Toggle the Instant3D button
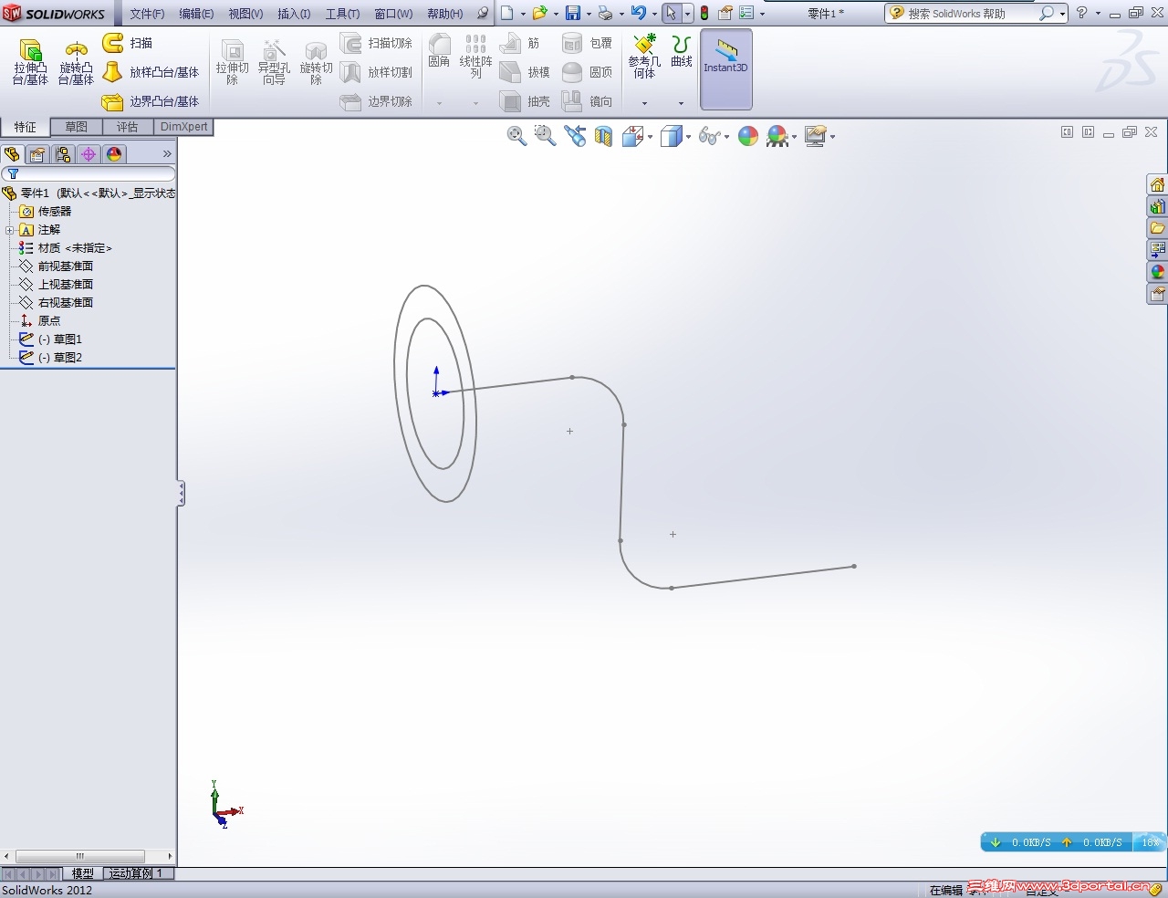 pyautogui.click(x=725, y=68)
